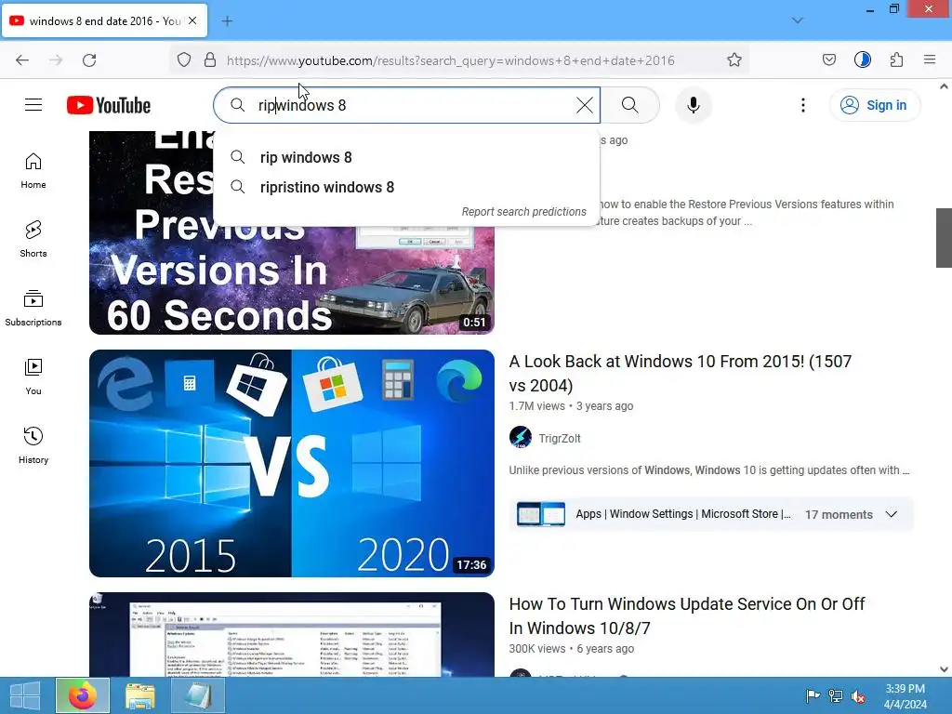Open the Windows Start button

[x=25, y=695]
